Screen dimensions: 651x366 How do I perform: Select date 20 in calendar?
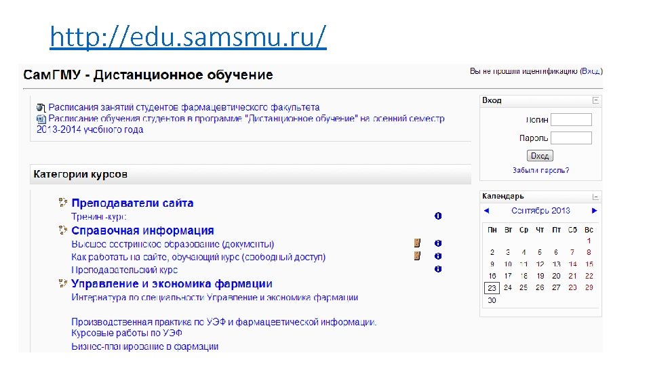click(556, 276)
